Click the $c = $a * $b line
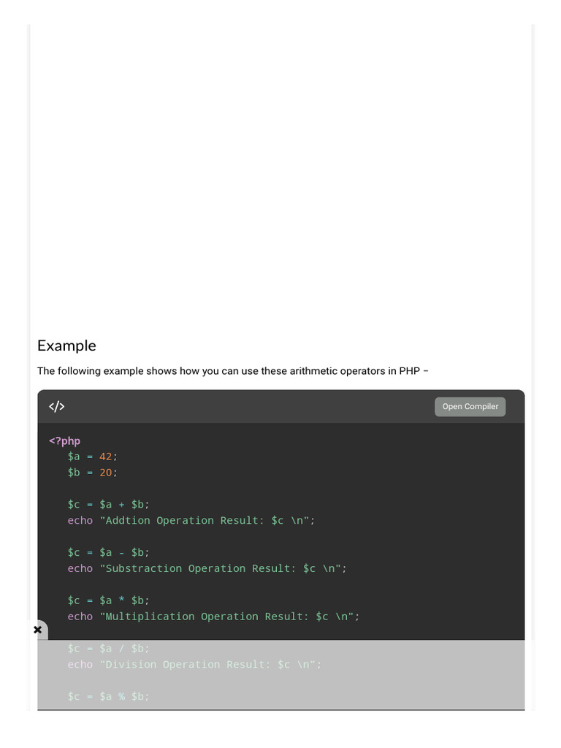The width and height of the screenshot is (561, 748). (x=108, y=600)
